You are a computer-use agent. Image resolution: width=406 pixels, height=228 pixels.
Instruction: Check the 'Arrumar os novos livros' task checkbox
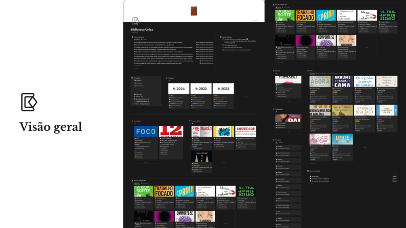(x=223, y=48)
